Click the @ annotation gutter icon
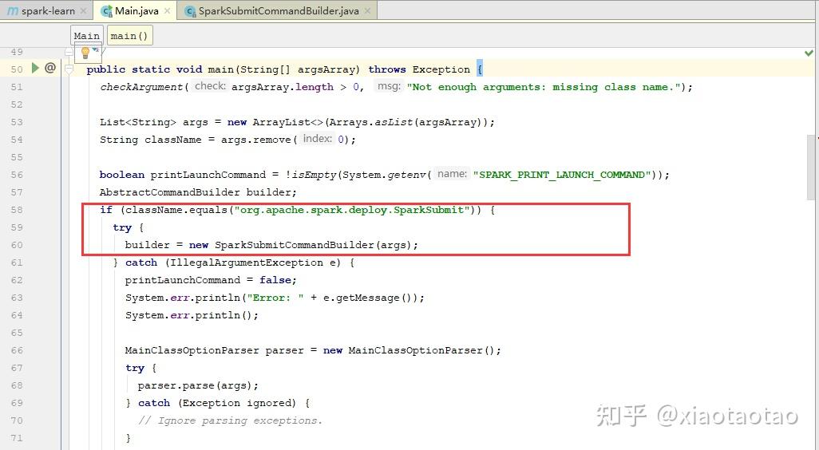This screenshot has height=450, width=819. [x=50, y=68]
